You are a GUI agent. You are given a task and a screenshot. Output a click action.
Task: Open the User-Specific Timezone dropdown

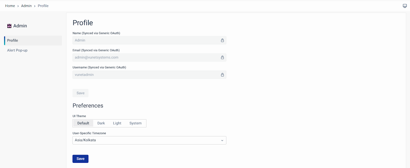pos(146,140)
